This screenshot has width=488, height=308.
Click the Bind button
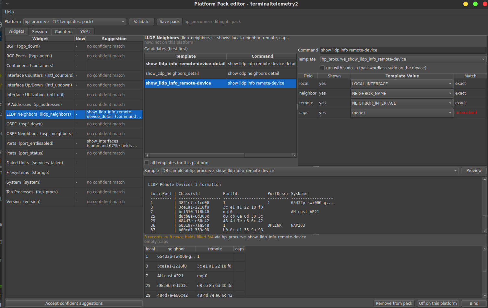coord(474,303)
